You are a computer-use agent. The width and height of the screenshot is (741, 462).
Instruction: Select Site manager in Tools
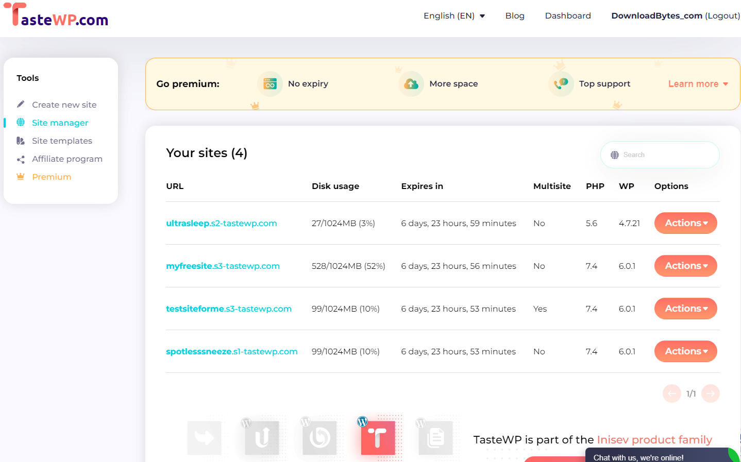coord(60,123)
